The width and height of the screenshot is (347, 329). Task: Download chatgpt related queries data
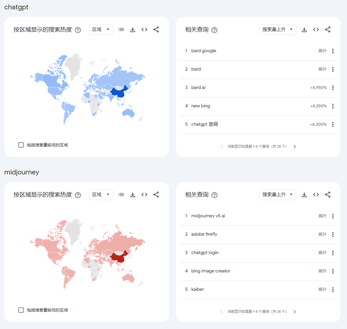point(304,30)
